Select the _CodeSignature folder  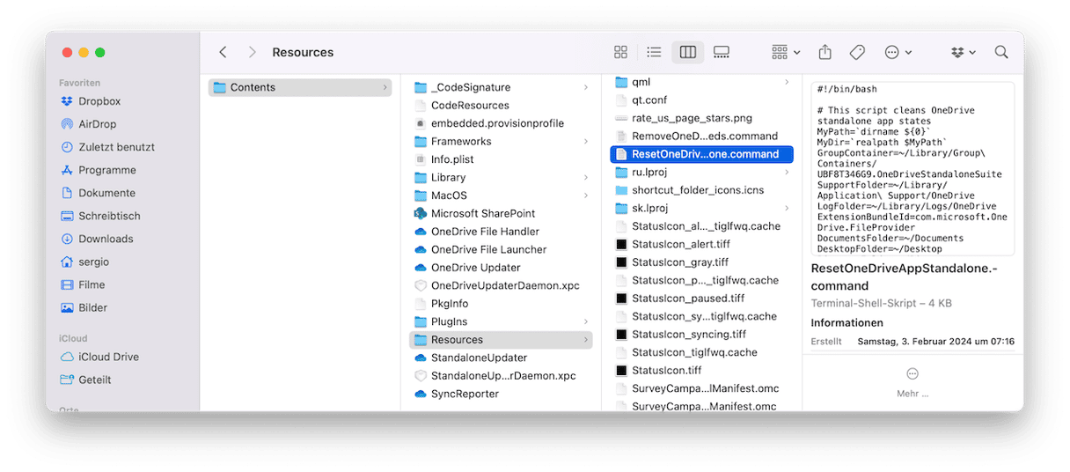(x=470, y=87)
